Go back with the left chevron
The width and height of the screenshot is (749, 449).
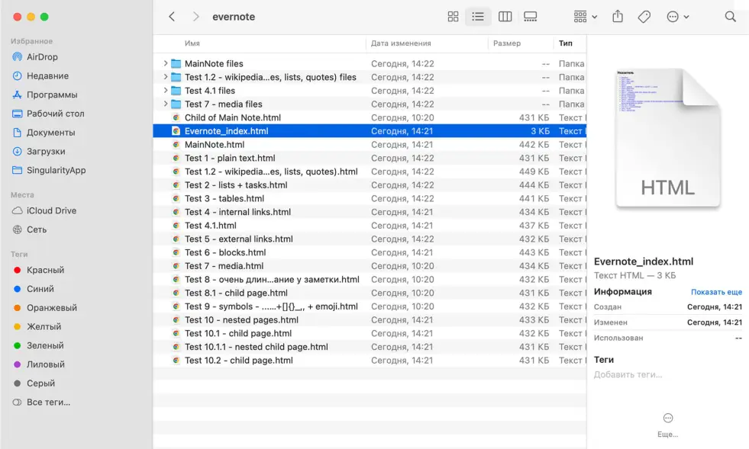click(172, 17)
